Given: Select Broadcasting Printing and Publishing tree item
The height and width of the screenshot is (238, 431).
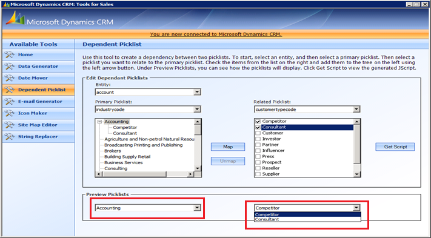Looking at the screenshot, I should [143, 145].
